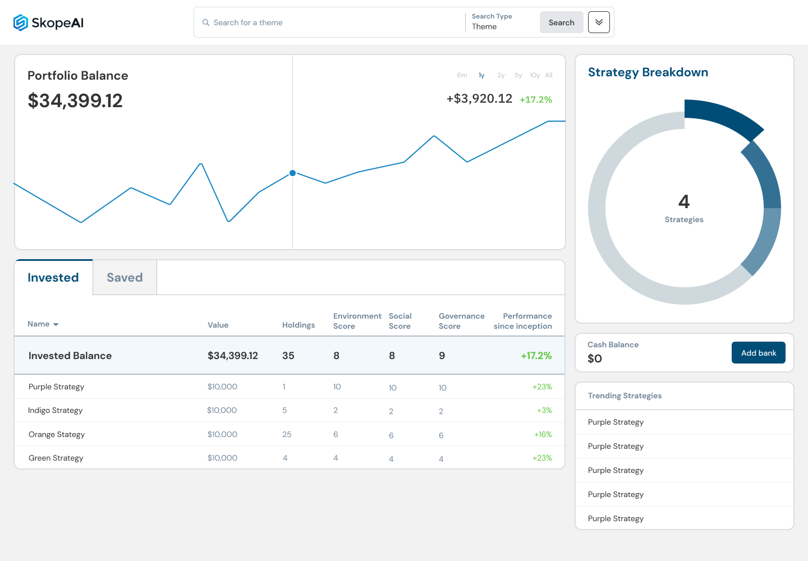Sort table by Name arrow

click(56, 324)
